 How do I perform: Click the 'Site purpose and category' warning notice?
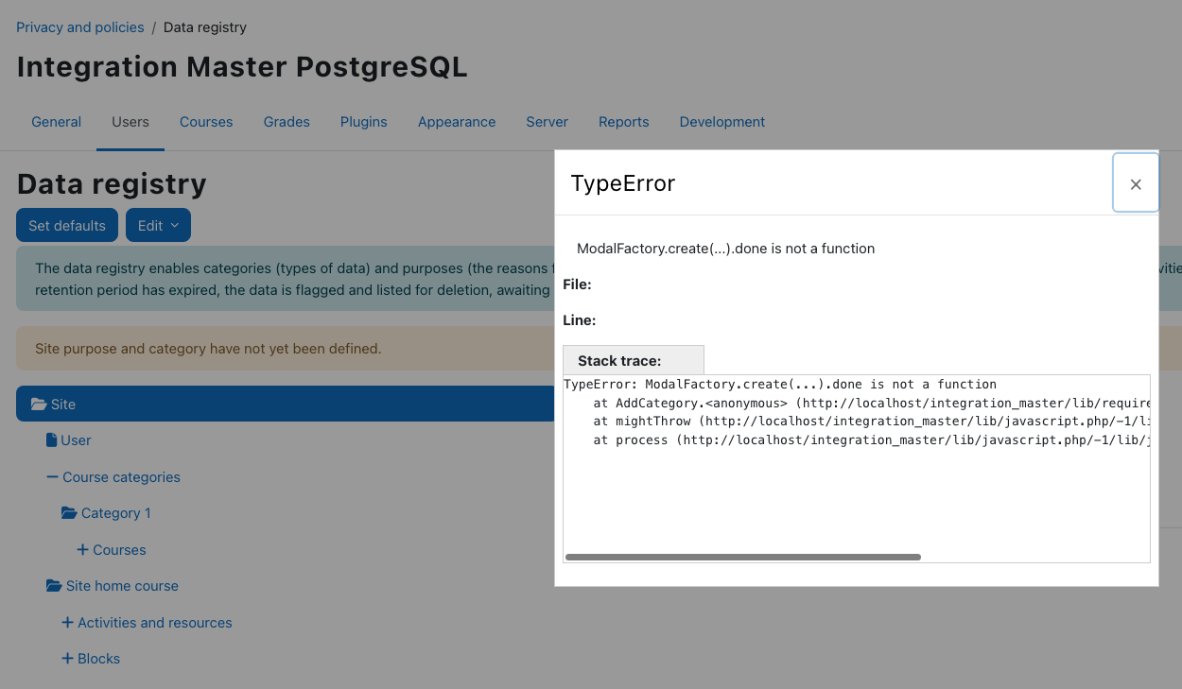[x=208, y=349]
